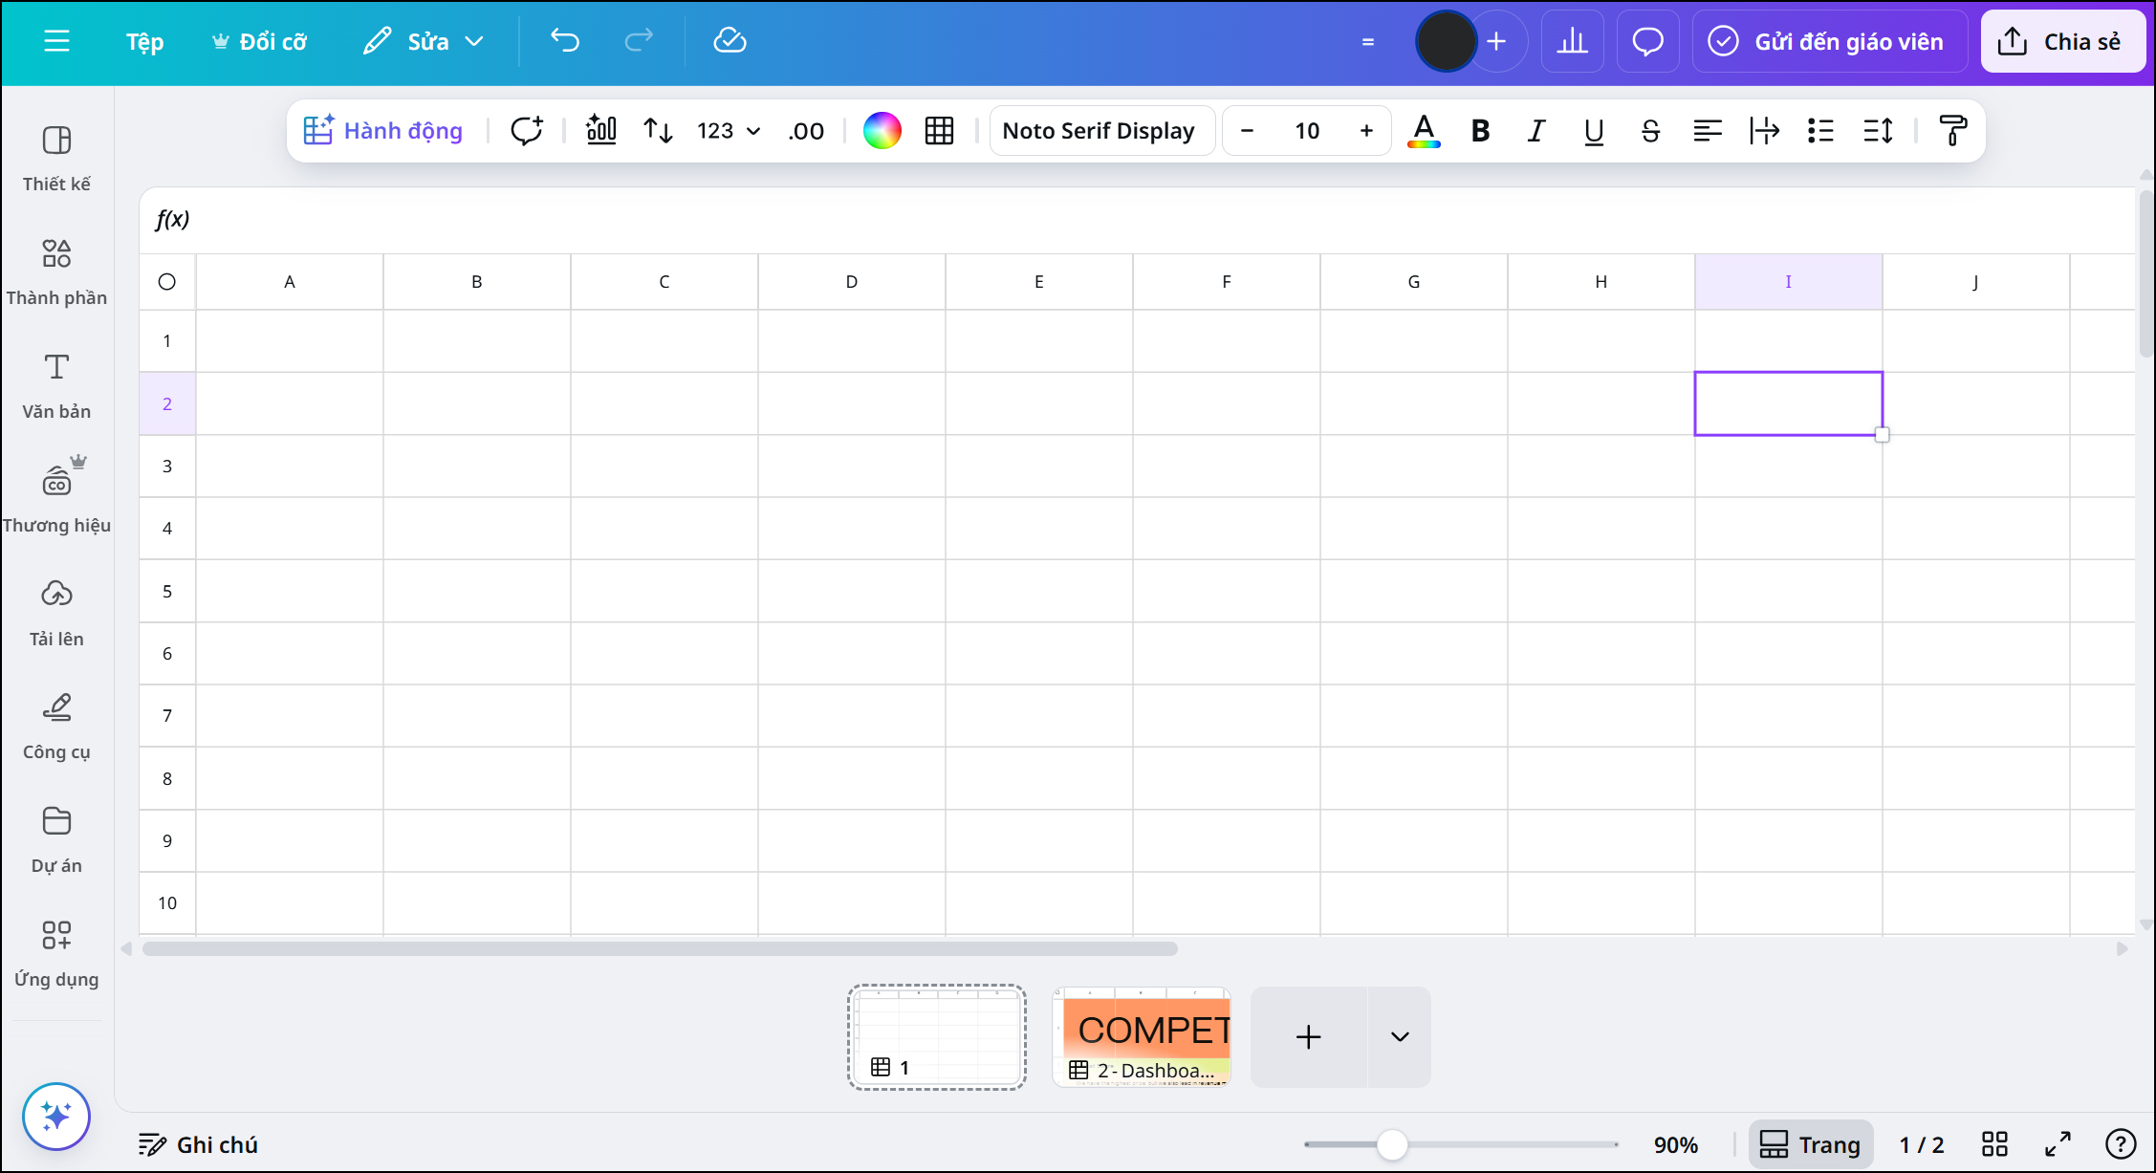Select column I header
The image size is (2156, 1173).
[x=1789, y=282]
